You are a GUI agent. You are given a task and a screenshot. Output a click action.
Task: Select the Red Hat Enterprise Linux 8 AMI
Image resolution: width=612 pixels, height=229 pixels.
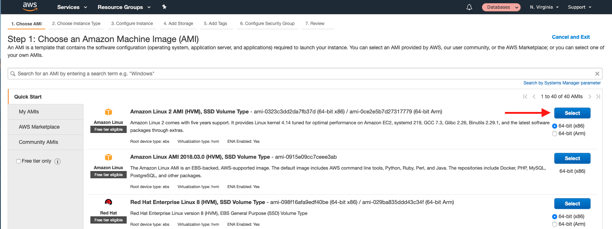572,204
